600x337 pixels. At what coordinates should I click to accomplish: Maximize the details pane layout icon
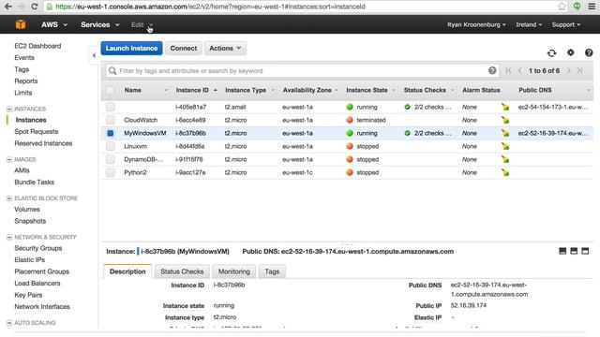coord(585,251)
